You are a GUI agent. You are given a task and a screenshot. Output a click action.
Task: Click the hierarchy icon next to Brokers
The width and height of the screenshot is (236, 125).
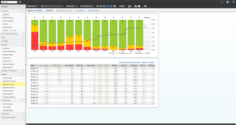click(129, 6)
